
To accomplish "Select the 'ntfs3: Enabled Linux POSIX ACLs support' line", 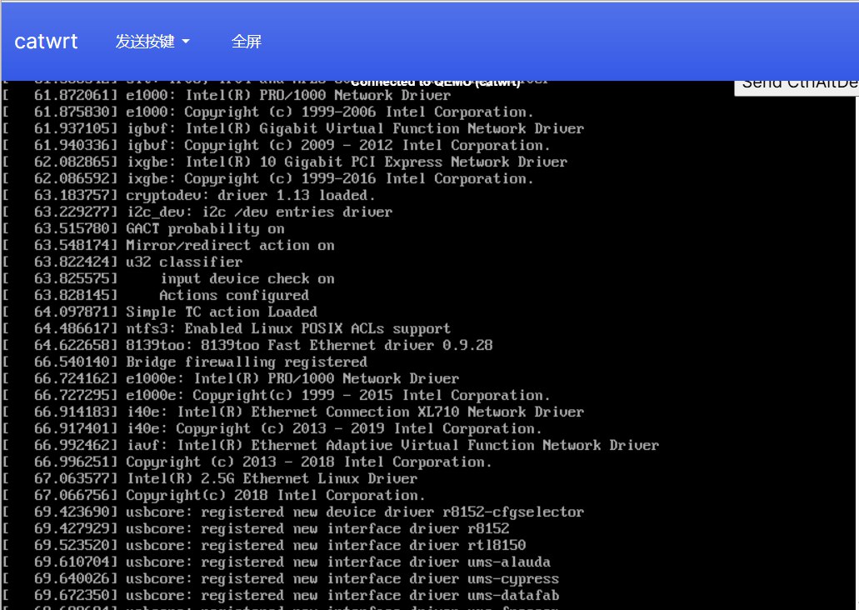I will tap(227, 329).
